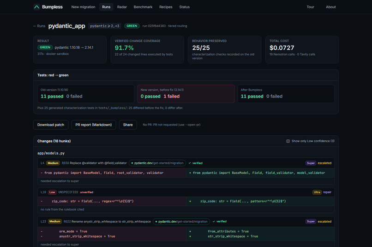Click the removed zip_code regex line
Screen dimensions: 372x247
(112, 201)
